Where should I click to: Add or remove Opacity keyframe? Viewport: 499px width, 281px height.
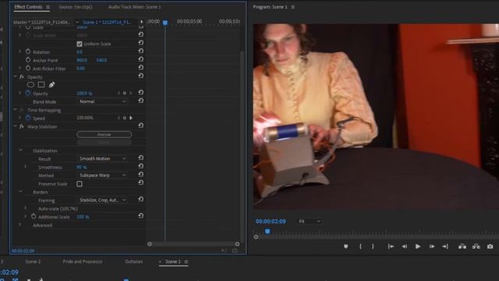click(125, 94)
